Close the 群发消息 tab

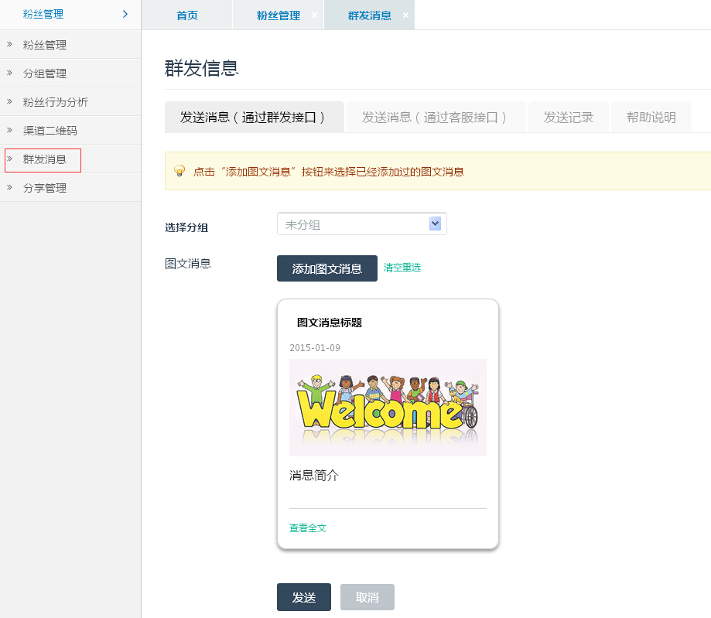point(405,15)
